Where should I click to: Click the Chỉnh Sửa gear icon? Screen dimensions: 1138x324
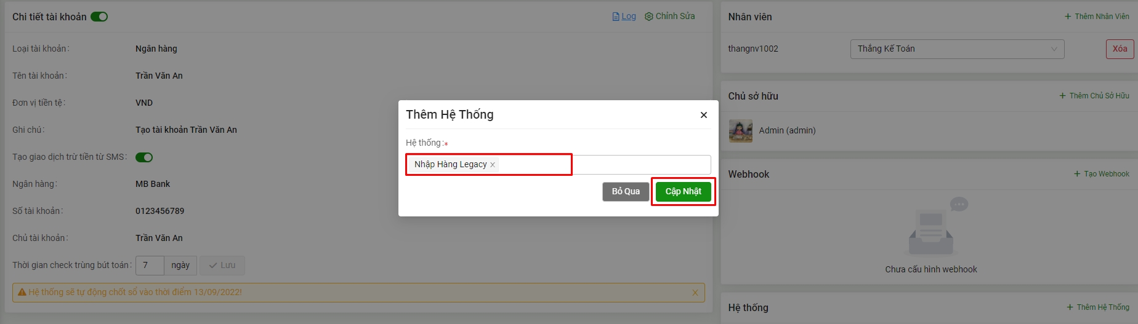pos(648,17)
